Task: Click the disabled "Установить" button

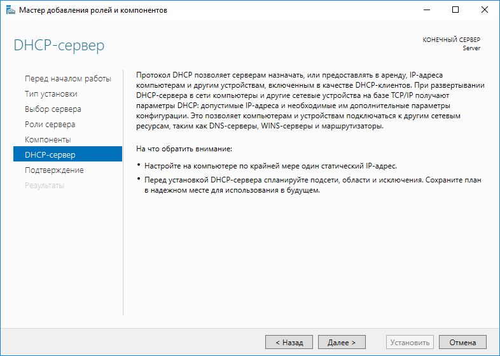Action: coord(410,342)
